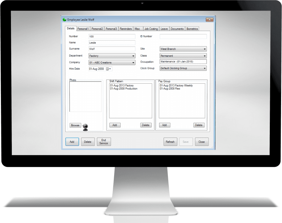Click the green app icon in title bar
The width and height of the screenshot is (282, 223).
tap(64, 20)
